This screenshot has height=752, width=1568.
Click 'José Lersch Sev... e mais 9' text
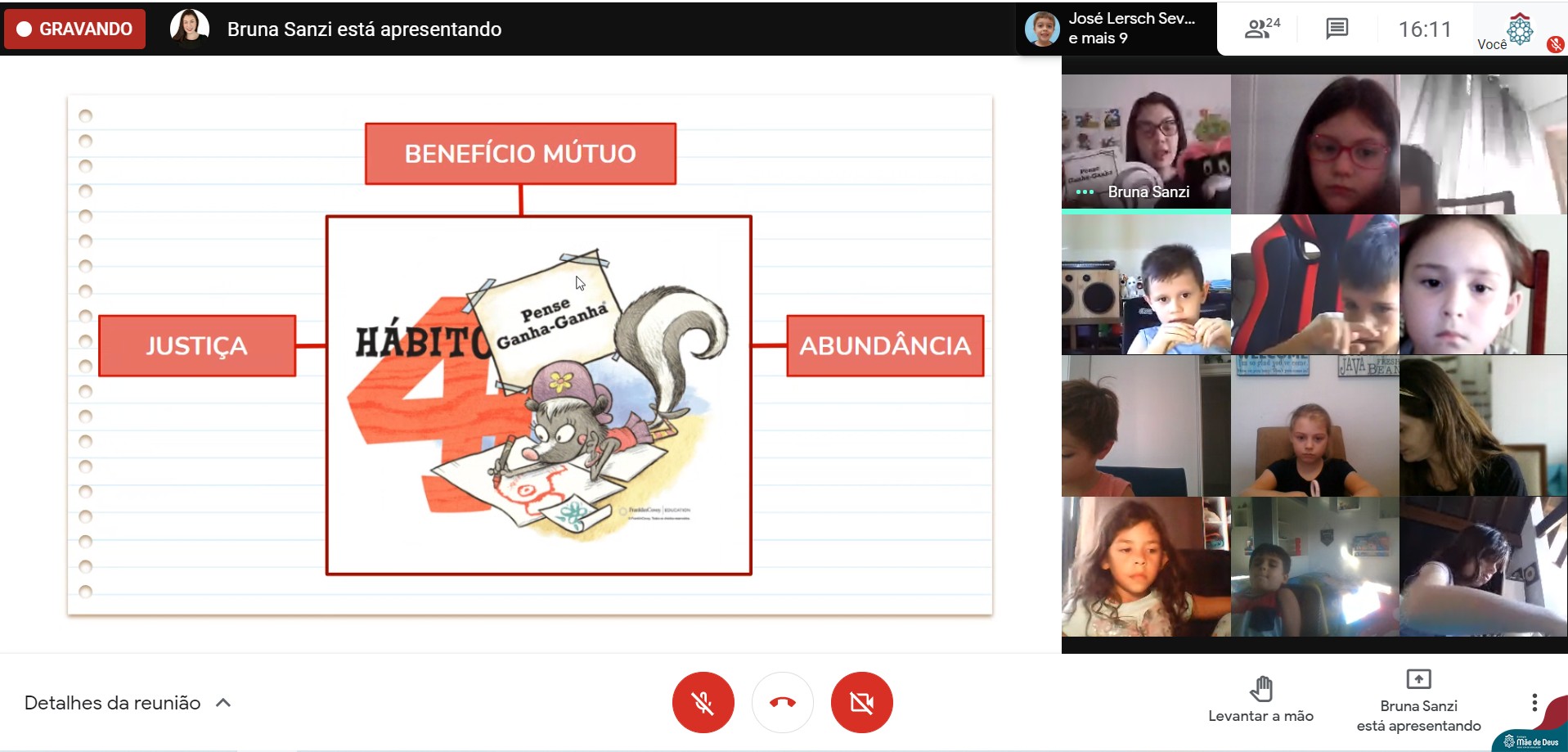tap(1131, 29)
